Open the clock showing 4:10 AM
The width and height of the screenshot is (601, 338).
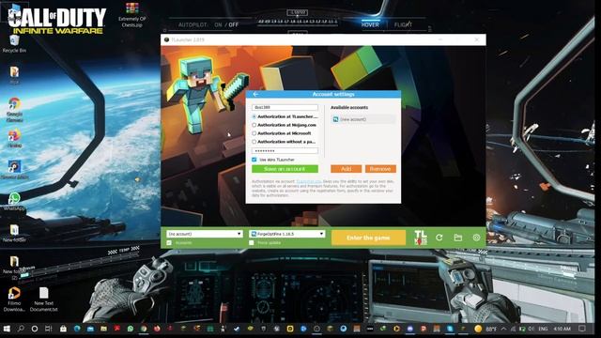pyautogui.click(x=562, y=329)
